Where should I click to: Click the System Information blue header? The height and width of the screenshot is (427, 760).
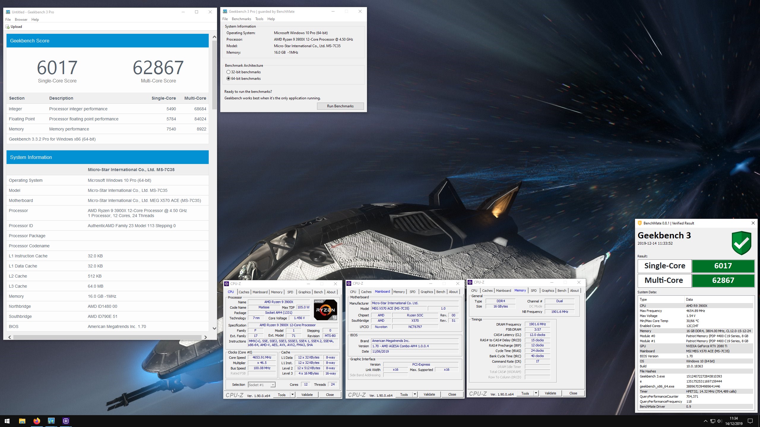[107, 157]
